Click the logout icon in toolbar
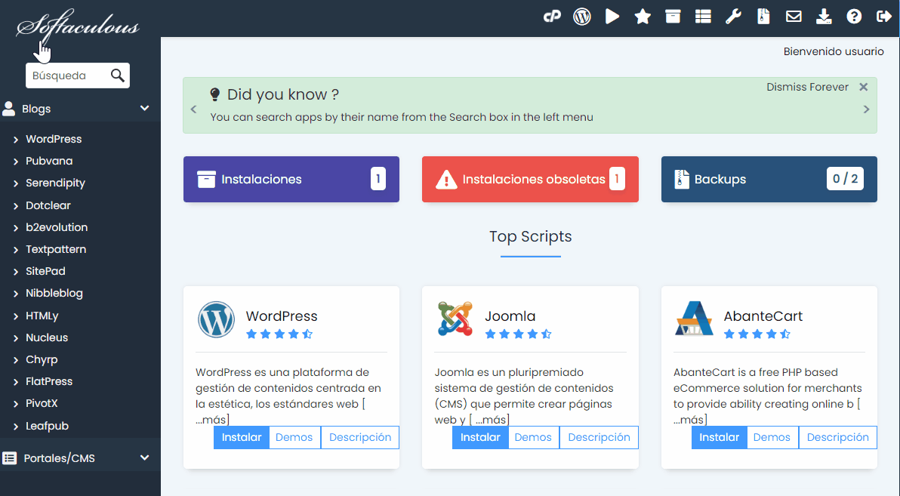The height and width of the screenshot is (496, 900). [x=884, y=17]
